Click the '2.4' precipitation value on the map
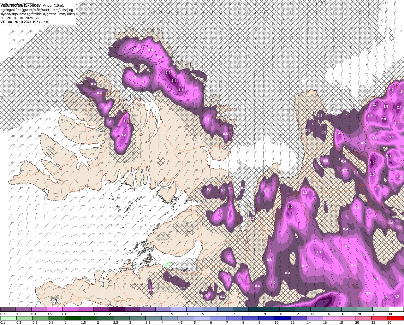 coord(174,80)
